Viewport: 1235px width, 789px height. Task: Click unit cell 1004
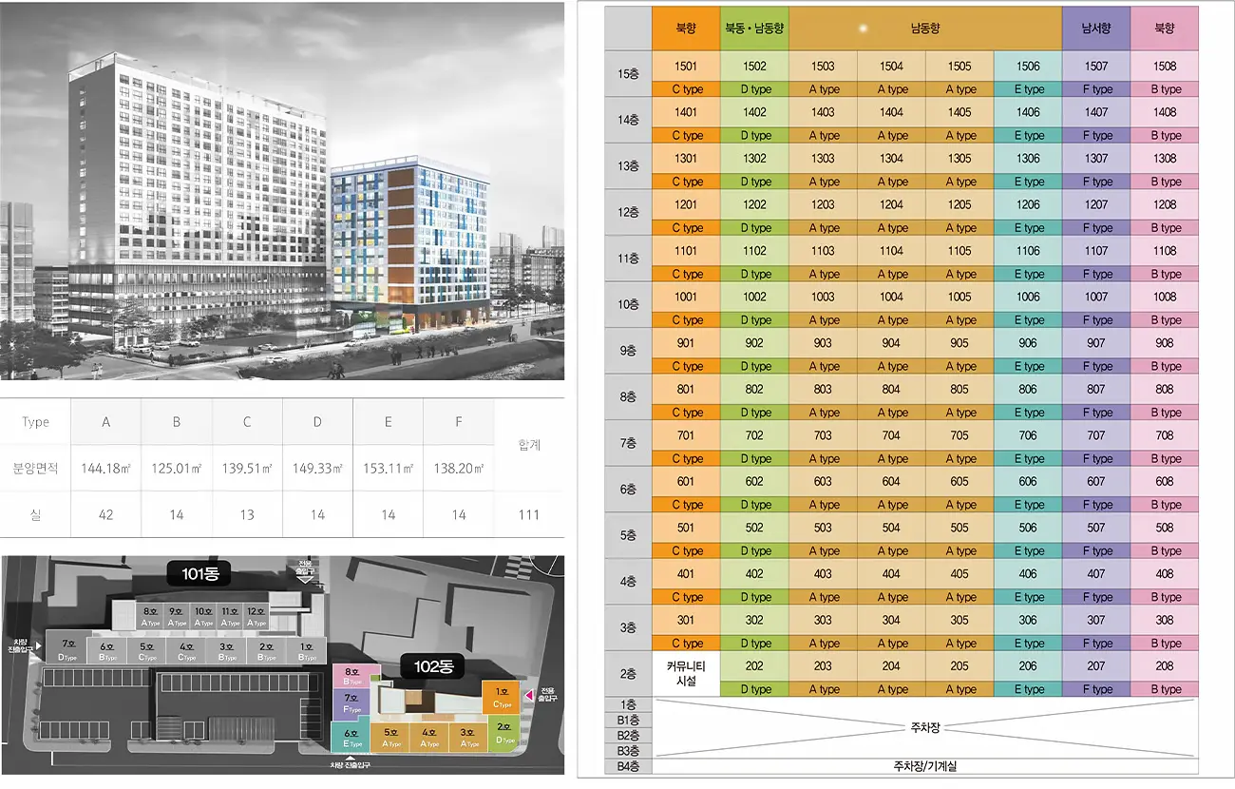point(891,297)
